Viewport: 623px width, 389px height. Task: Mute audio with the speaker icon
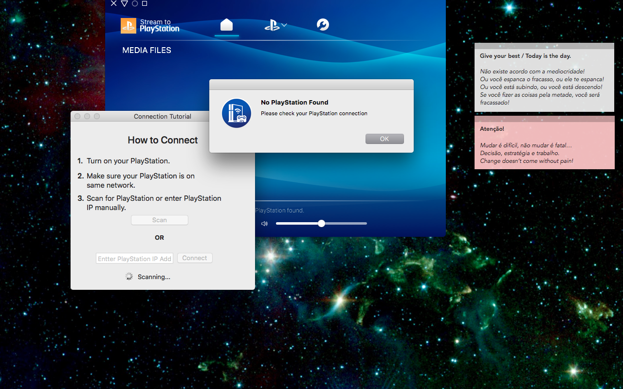click(x=264, y=224)
